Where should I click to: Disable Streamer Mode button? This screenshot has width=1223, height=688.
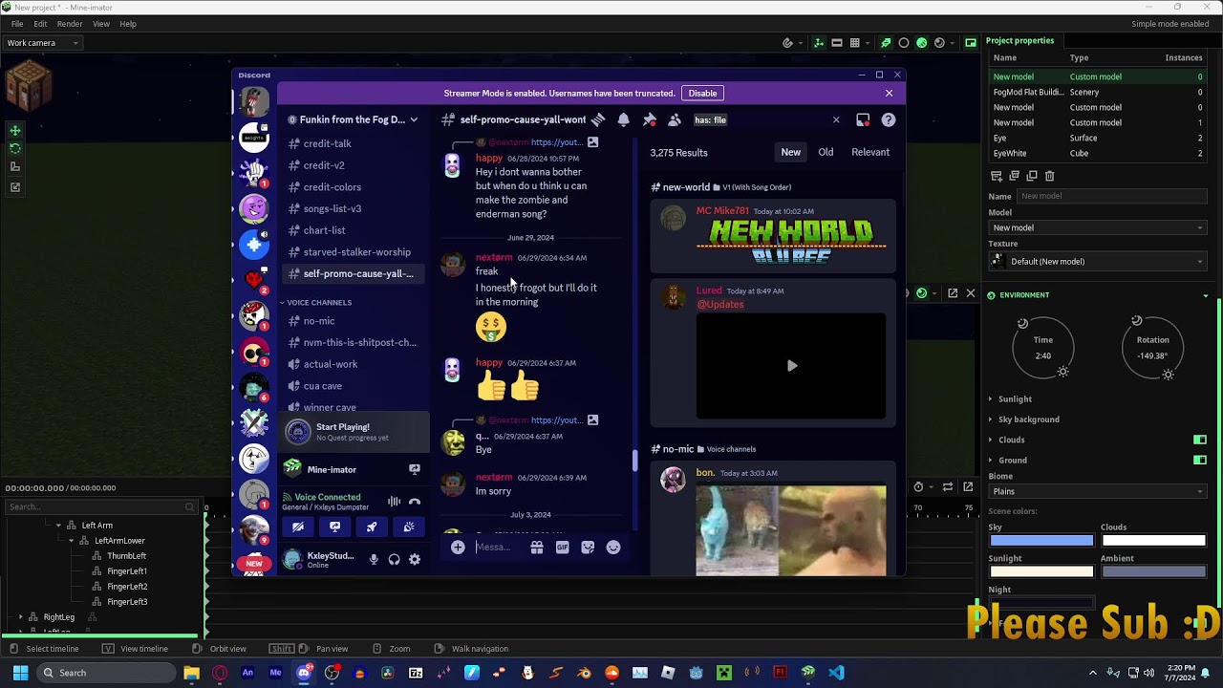(x=702, y=94)
